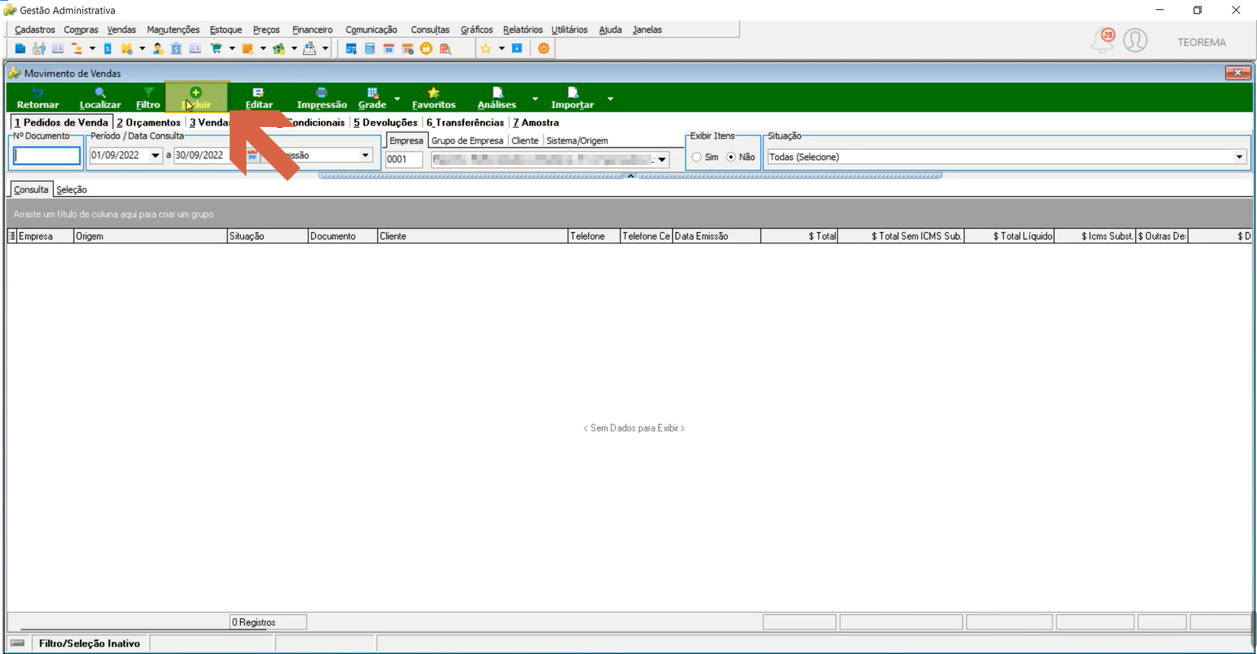Sort by the Data Emissão column header
1257x654 pixels.
(716, 237)
